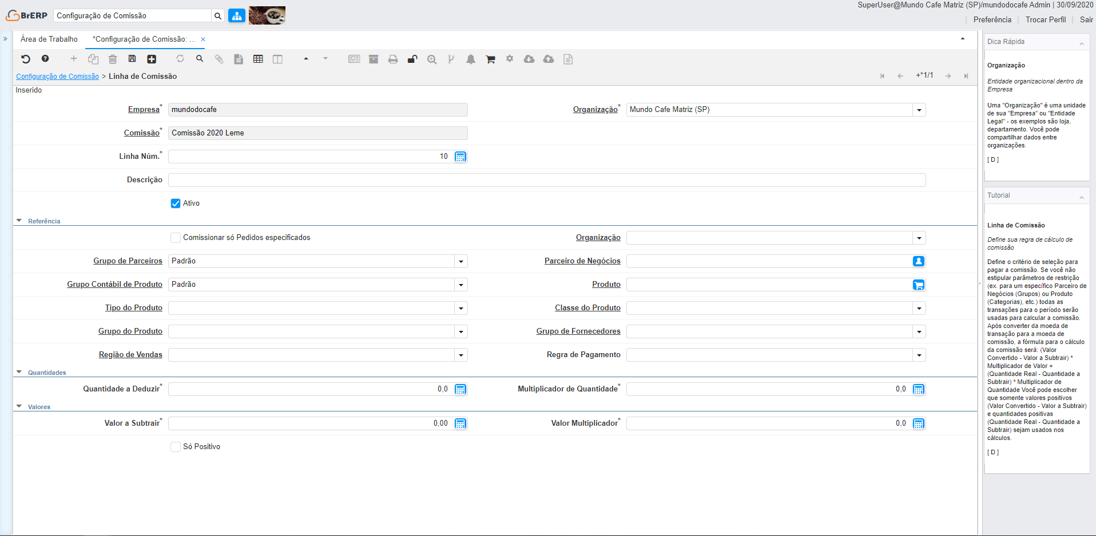Click Configuração de Comissão breadcrumb link
The width and height of the screenshot is (1096, 536).
pos(57,77)
